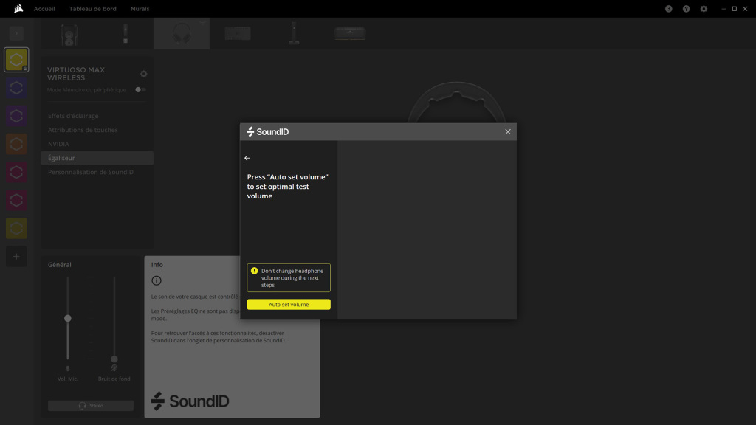Go back with the SoundID dialog arrow

click(x=247, y=158)
